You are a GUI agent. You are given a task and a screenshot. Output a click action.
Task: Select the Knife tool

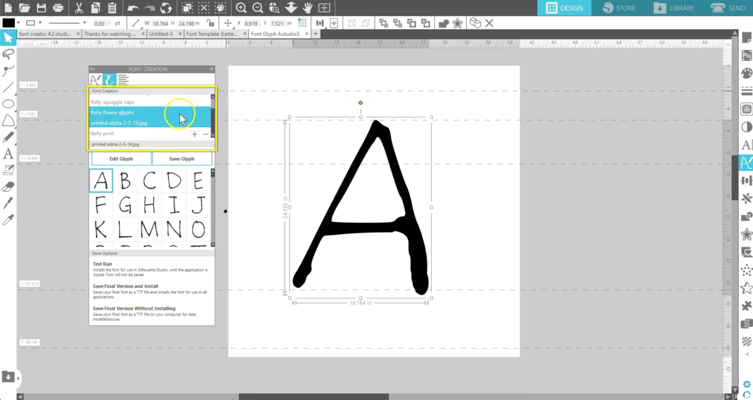point(8,203)
